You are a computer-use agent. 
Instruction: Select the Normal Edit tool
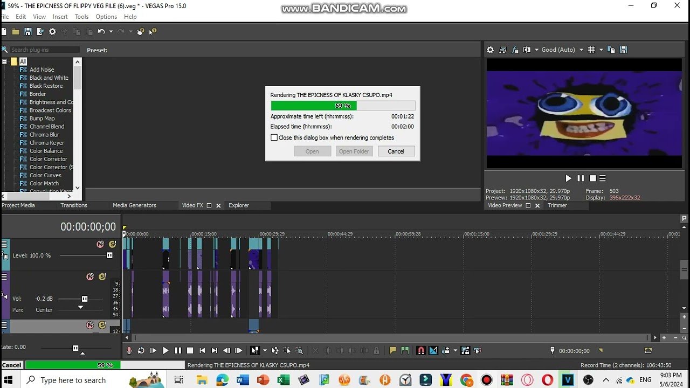[x=255, y=350]
